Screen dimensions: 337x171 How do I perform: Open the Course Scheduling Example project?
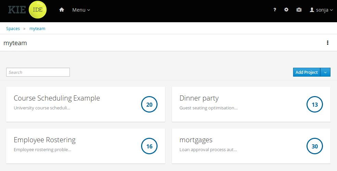(x=57, y=98)
